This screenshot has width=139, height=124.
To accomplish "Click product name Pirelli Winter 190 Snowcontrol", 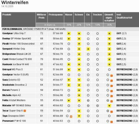I will (x=18, y=44).
